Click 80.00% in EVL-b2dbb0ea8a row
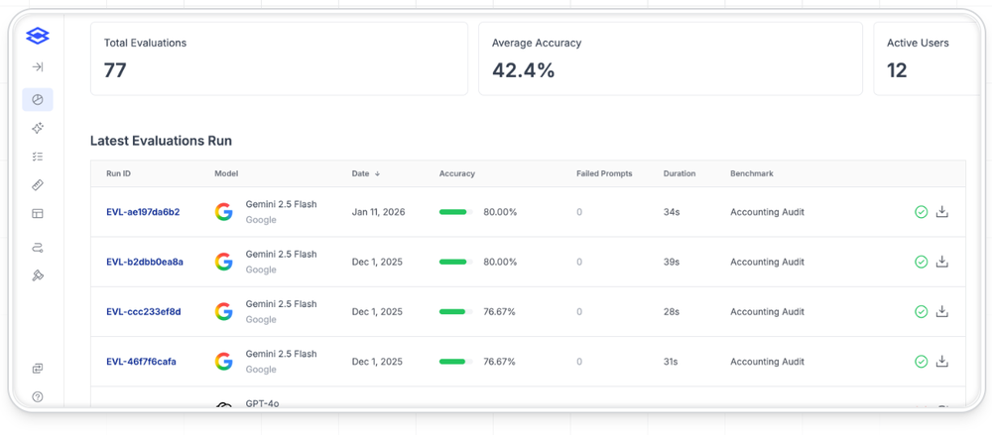Screen dimensions: 992x435 point(500,262)
